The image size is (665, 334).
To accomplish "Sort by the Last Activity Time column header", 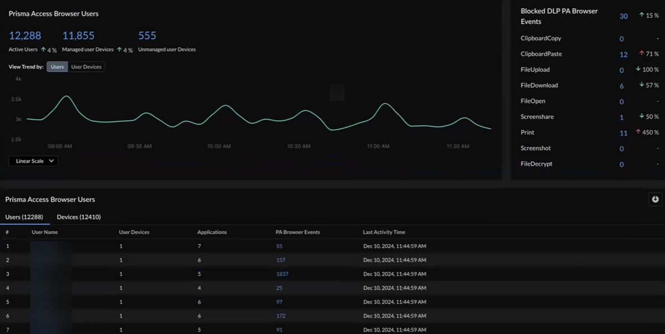I will coord(383,232).
